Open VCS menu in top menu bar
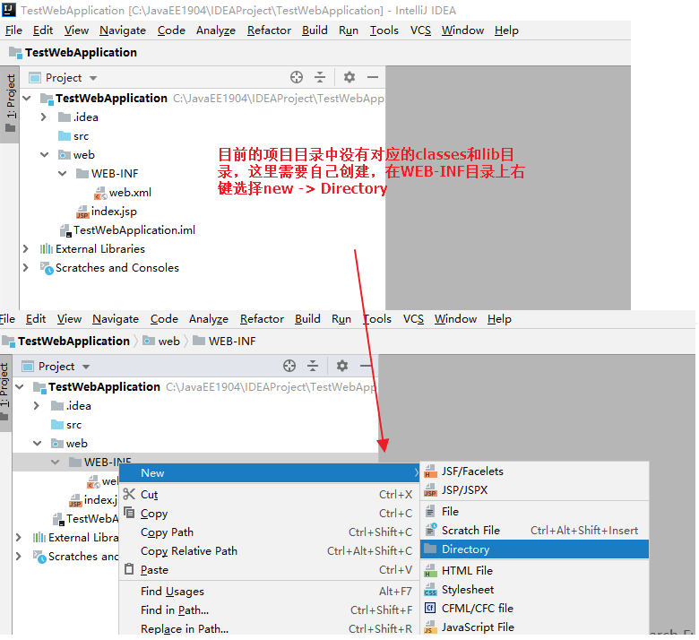 (420, 30)
